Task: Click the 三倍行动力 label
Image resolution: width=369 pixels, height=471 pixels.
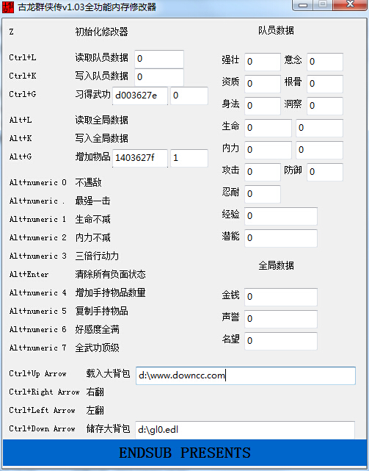Action: tap(97, 256)
